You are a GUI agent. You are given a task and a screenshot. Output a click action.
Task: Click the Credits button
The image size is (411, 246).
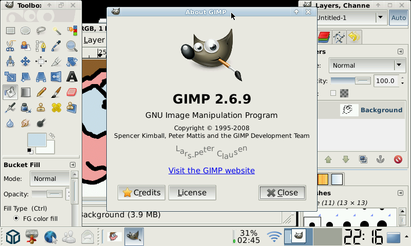pyautogui.click(x=142, y=193)
